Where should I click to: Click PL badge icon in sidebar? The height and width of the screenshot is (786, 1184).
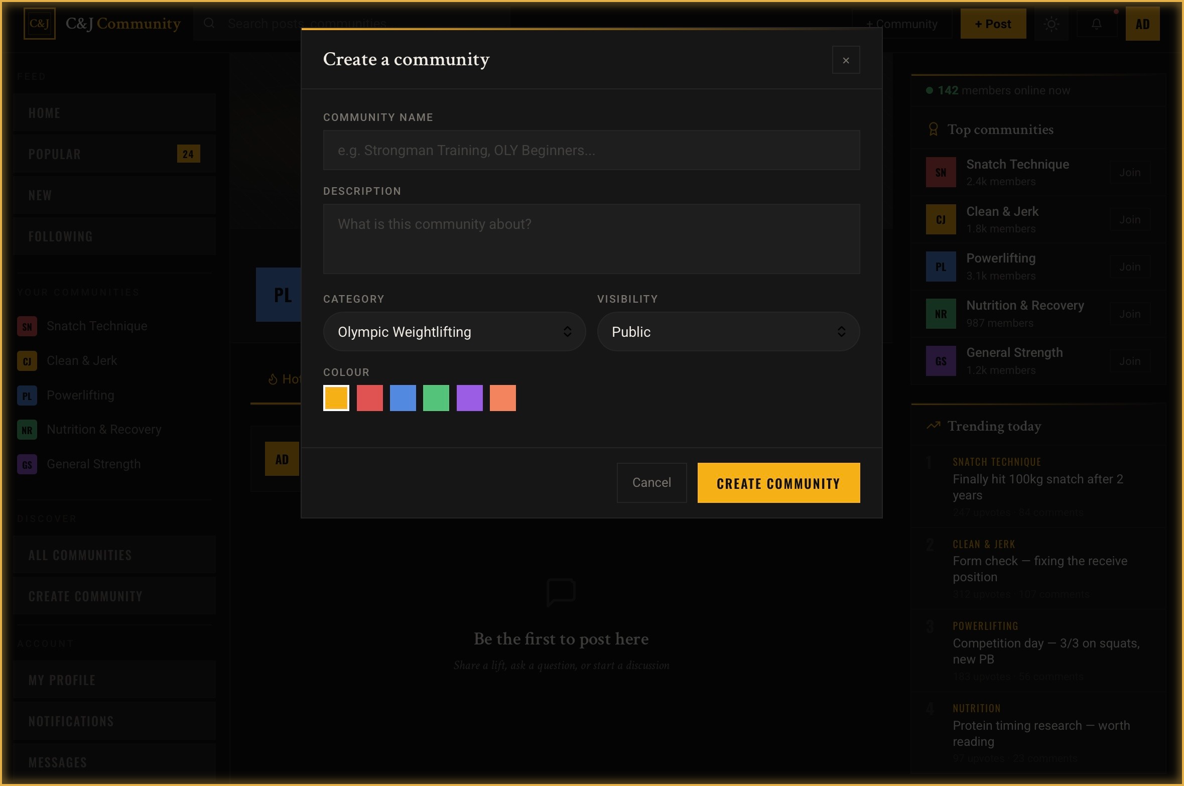click(27, 396)
